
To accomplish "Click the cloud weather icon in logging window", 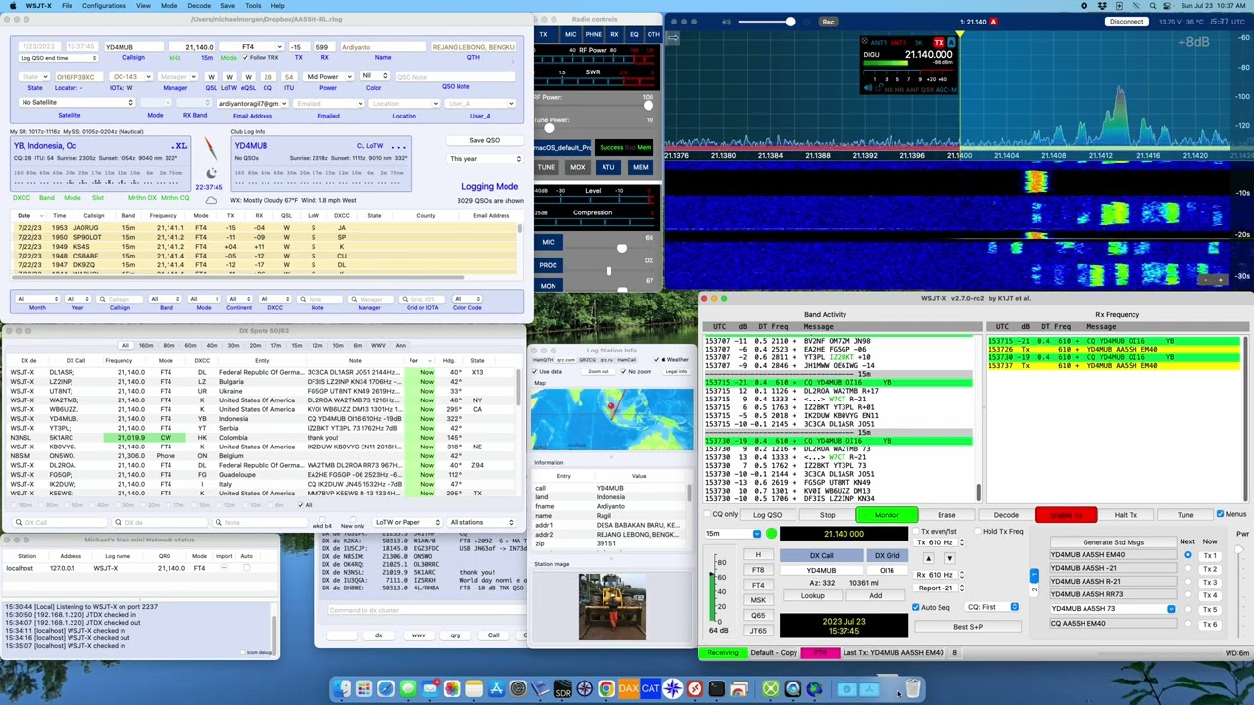I will [211, 200].
